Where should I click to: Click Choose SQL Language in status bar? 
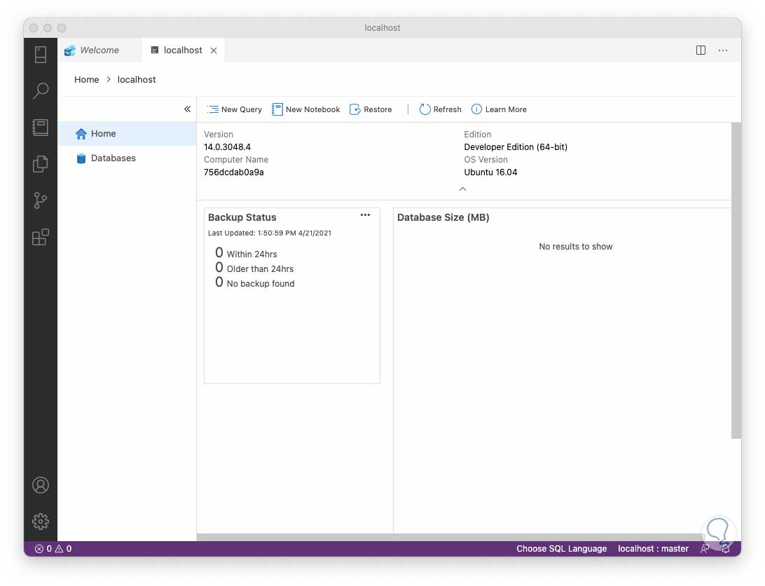pyautogui.click(x=561, y=549)
